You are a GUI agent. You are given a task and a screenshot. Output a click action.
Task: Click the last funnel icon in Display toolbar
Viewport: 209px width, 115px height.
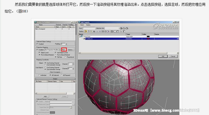tap(124, 31)
